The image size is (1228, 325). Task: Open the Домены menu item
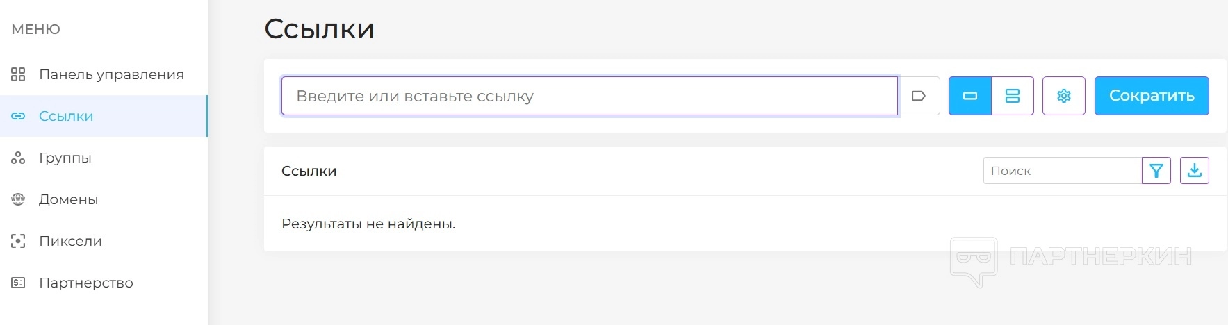coord(68,199)
